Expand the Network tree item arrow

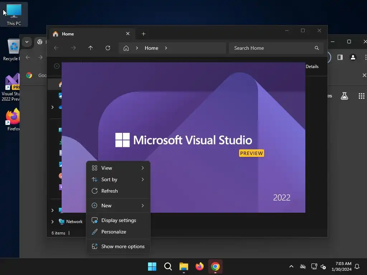(x=52, y=222)
